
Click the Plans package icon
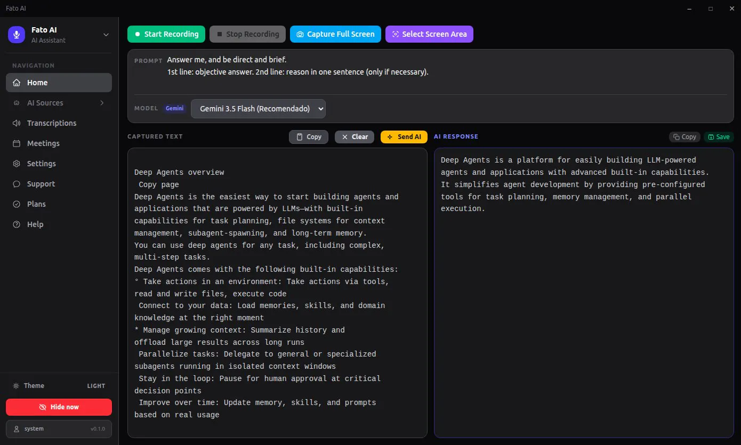17,204
